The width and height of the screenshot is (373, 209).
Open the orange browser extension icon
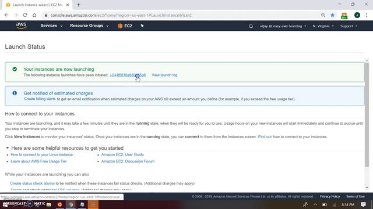coord(344,16)
